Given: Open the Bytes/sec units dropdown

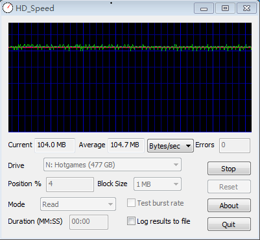Looking at the screenshot, I should pyautogui.click(x=171, y=146).
